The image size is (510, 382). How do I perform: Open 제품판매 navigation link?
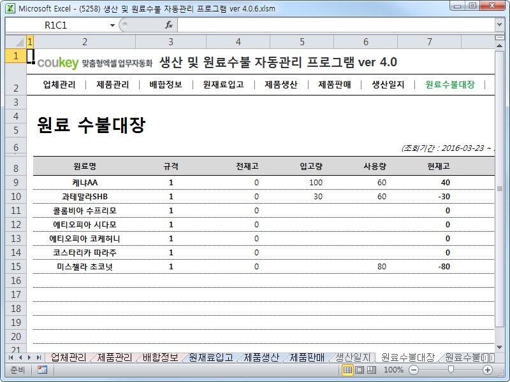click(x=334, y=85)
